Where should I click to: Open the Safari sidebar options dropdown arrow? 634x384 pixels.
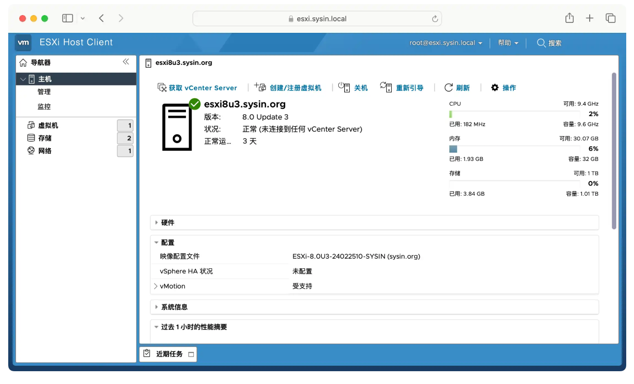(x=83, y=18)
